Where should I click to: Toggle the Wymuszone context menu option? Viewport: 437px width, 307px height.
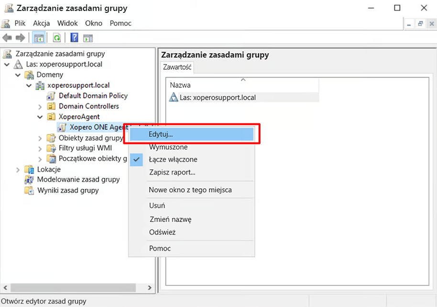click(x=168, y=147)
